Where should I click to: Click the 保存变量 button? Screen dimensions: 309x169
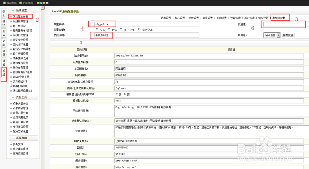[x=288, y=35]
